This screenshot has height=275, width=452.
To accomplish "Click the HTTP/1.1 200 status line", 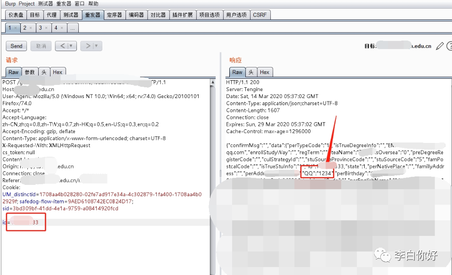I will [243, 82].
